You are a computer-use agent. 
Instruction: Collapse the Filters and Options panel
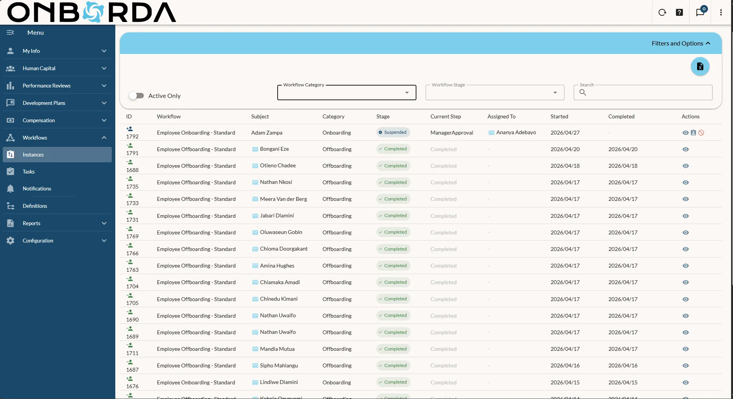click(681, 44)
